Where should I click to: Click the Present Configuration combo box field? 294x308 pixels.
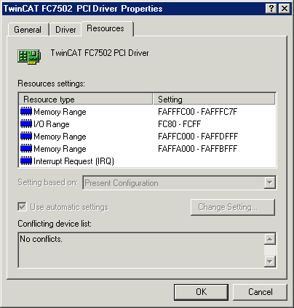point(179,183)
